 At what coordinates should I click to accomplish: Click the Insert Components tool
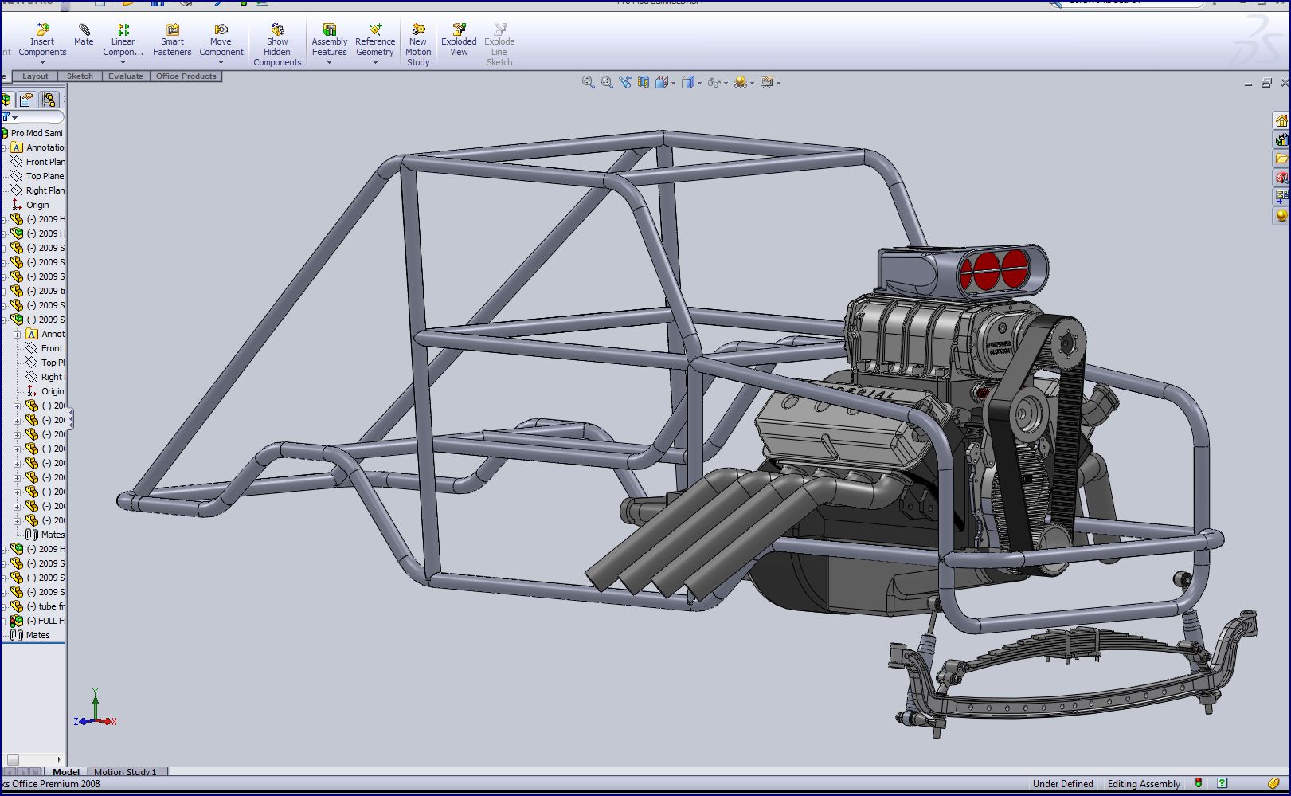click(x=42, y=41)
